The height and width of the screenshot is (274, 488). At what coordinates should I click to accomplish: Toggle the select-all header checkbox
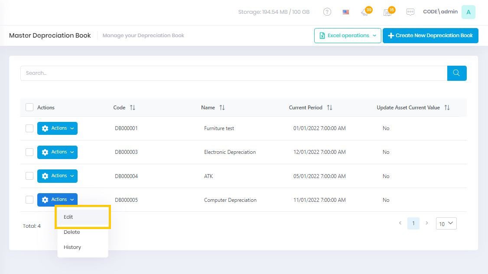point(29,107)
